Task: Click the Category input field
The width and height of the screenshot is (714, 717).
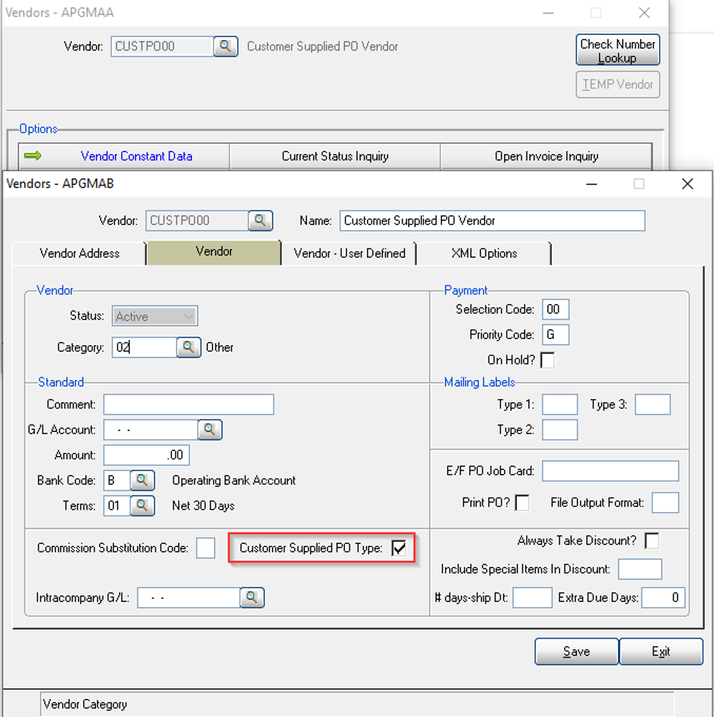Action: (145, 347)
